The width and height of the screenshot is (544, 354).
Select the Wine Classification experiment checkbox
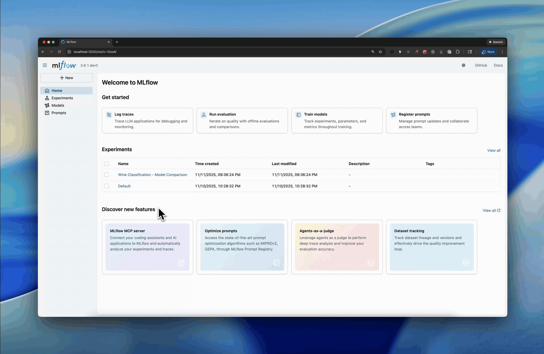[107, 174]
